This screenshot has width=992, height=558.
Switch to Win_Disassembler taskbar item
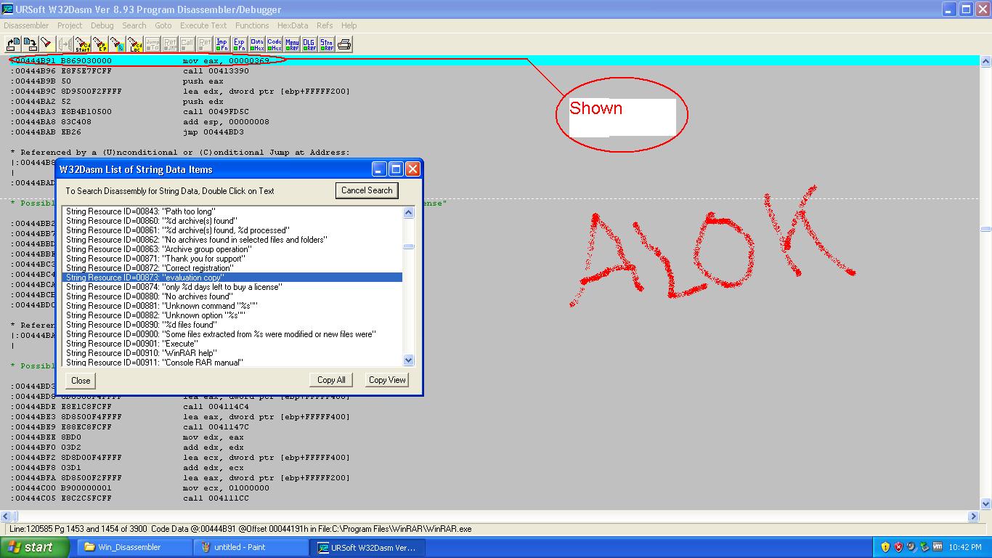point(133,547)
